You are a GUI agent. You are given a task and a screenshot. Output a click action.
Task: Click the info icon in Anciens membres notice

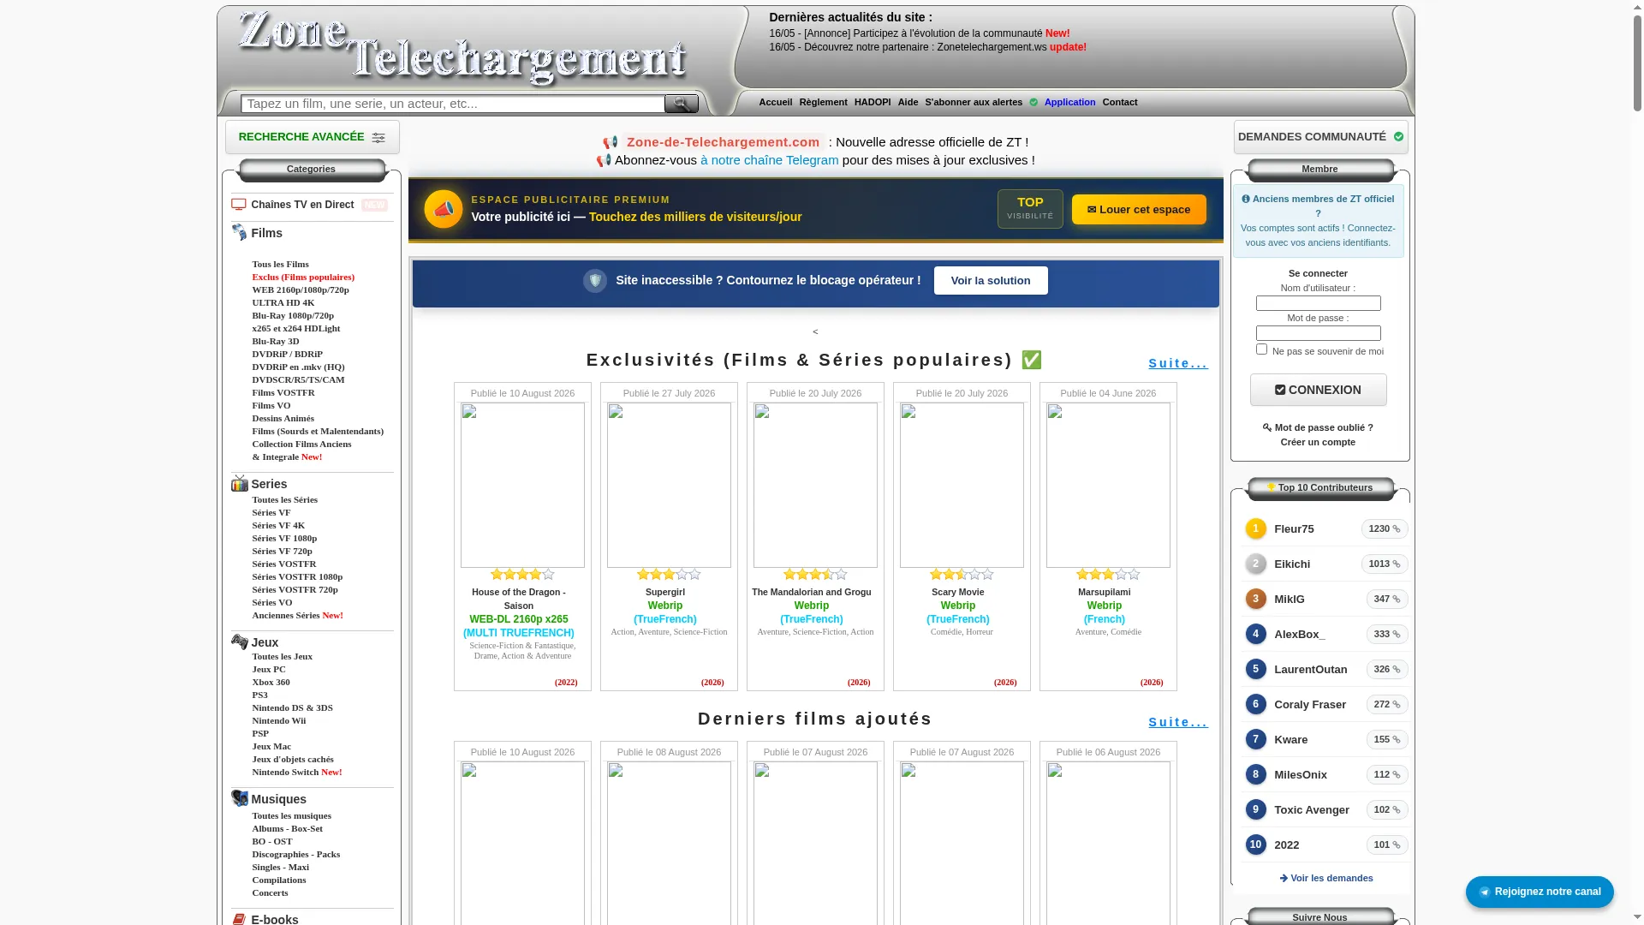coord(1246,200)
